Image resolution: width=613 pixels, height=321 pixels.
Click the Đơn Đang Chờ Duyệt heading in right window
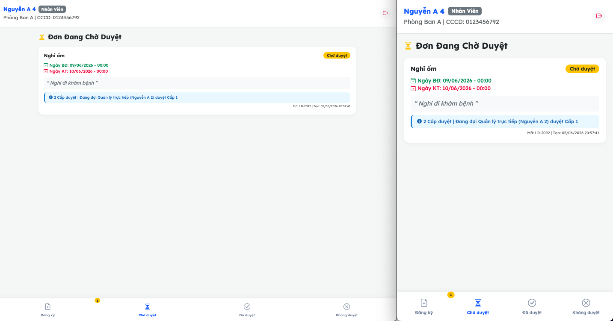pyautogui.click(x=462, y=46)
